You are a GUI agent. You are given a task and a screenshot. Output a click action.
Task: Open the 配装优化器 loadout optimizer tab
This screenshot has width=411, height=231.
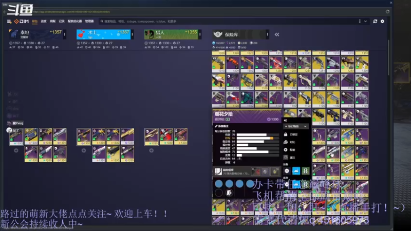pyautogui.click(x=74, y=21)
